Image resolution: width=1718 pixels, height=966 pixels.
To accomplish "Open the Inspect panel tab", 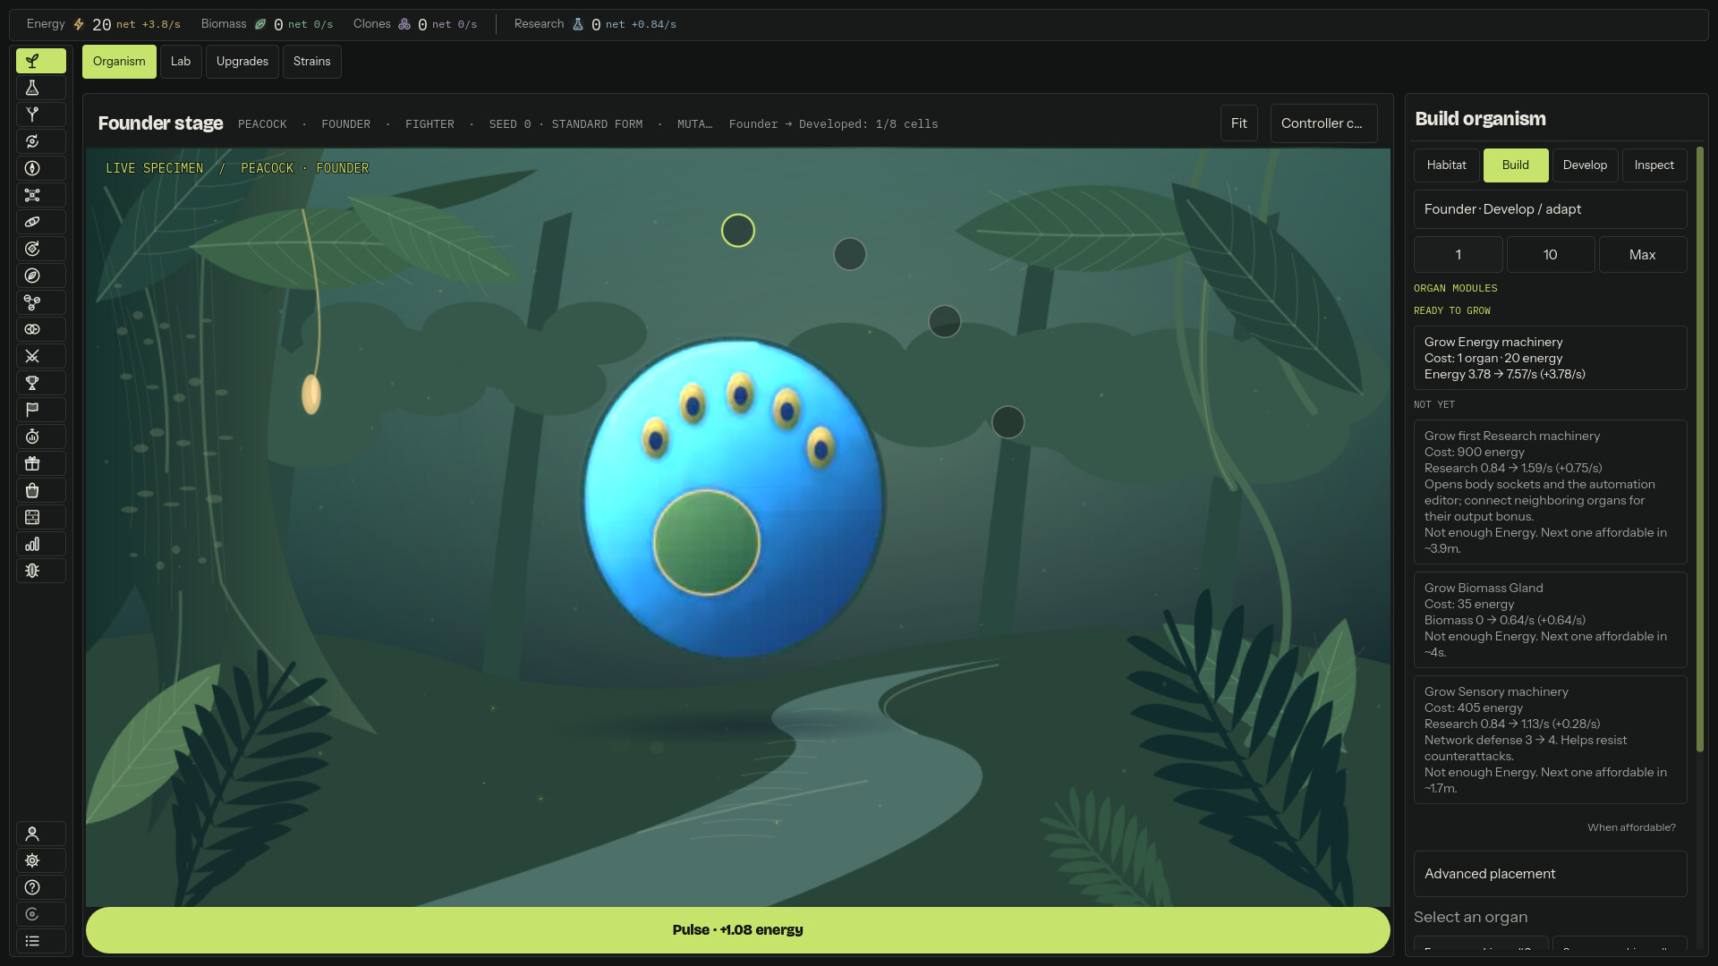I will [x=1654, y=165].
